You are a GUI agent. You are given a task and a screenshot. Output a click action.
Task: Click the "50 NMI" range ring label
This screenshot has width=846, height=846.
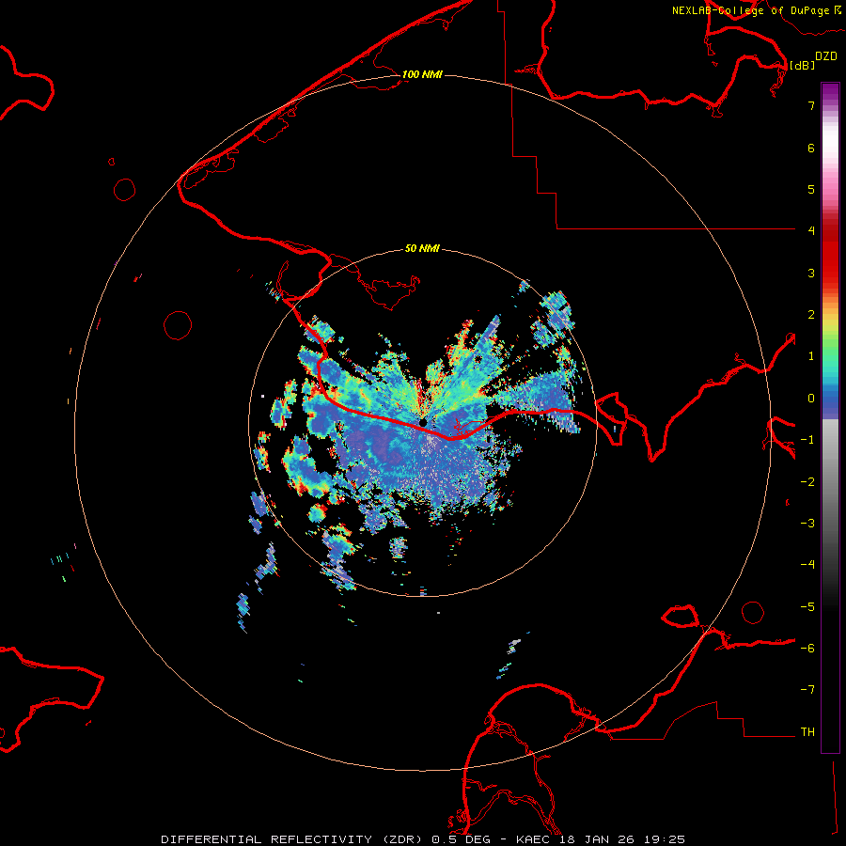click(x=422, y=248)
